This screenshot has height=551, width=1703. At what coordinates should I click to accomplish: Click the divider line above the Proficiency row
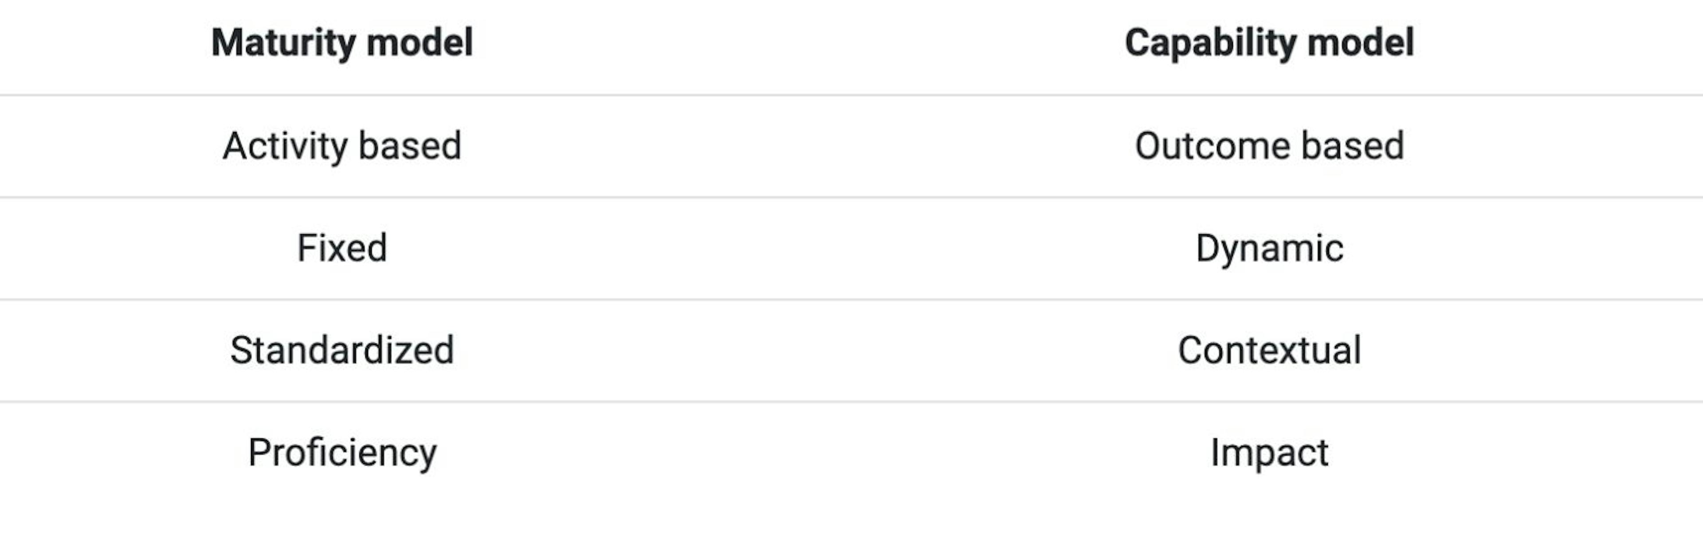[851, 402]
